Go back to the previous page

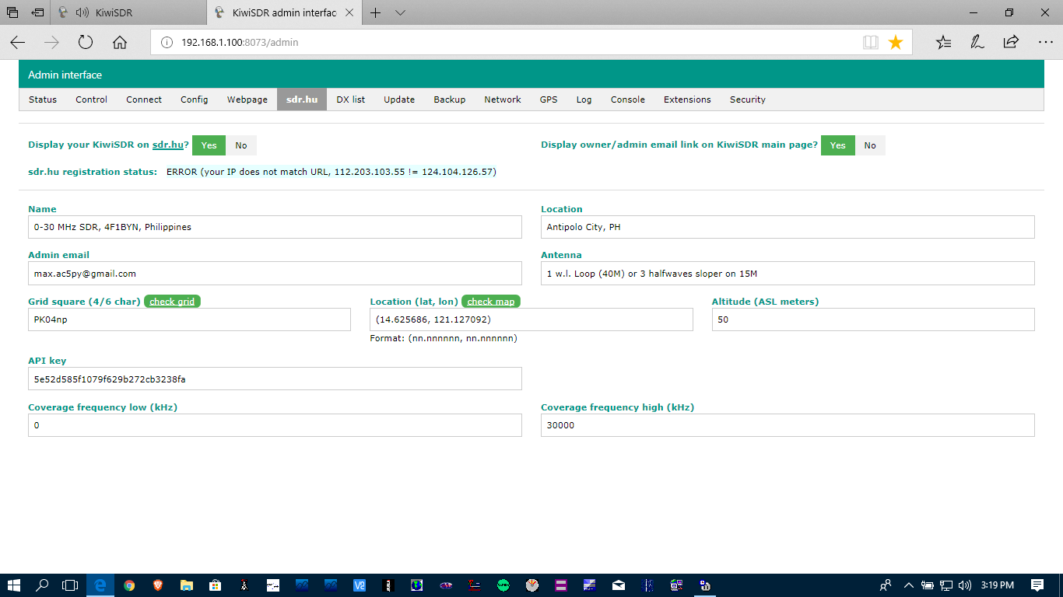click(x=17, y=43)
